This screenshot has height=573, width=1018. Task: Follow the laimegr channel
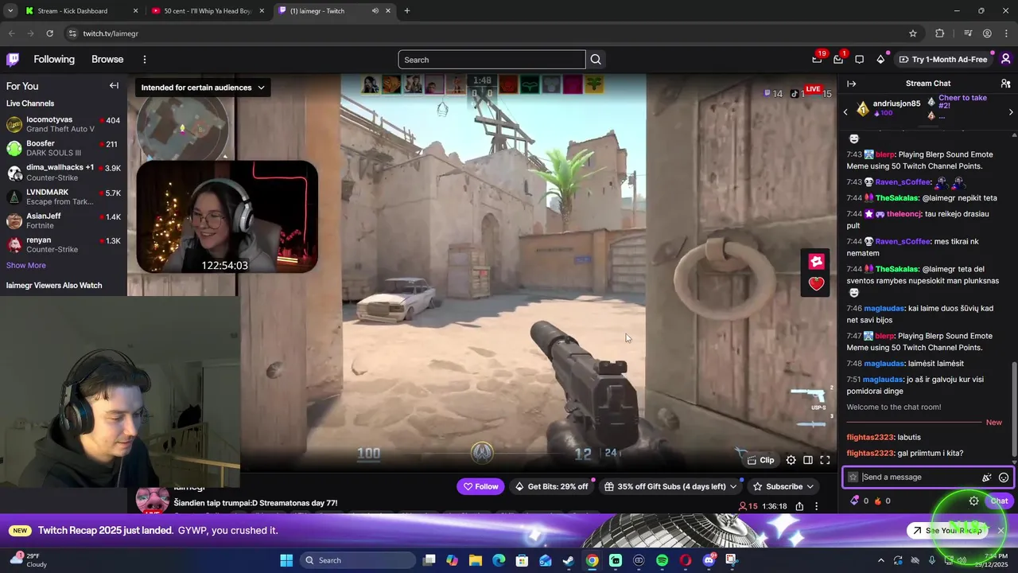(480, 486)
